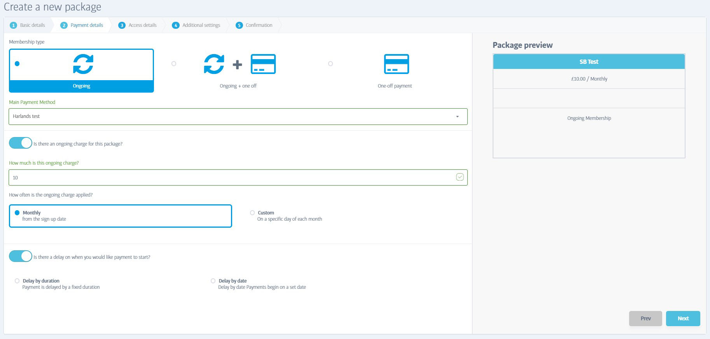Go to Additional settings tab
Screen dimensions: 710x339
(x=196, y=25)
